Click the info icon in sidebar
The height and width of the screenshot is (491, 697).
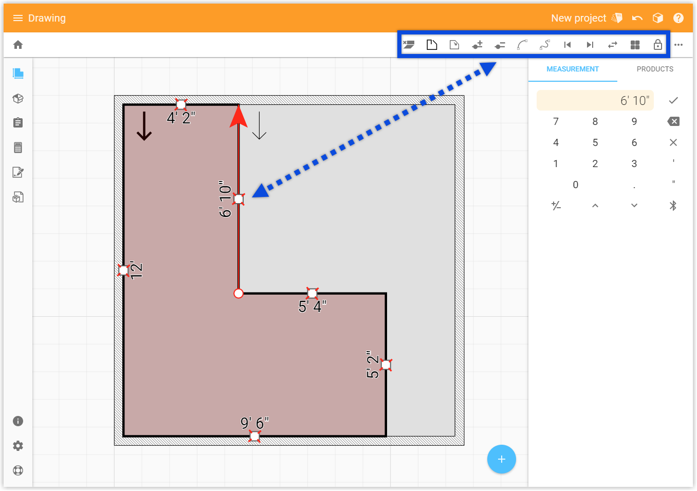point(18,421)
